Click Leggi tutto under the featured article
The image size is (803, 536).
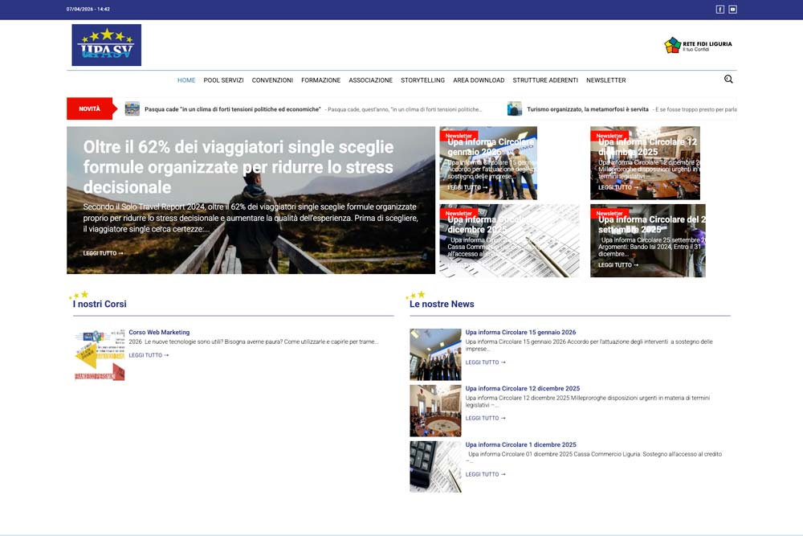[x=103, y=253]
